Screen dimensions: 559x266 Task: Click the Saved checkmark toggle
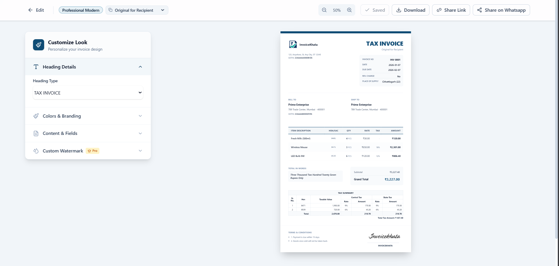click(375, 10)
